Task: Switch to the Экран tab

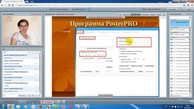Action: 159,15
